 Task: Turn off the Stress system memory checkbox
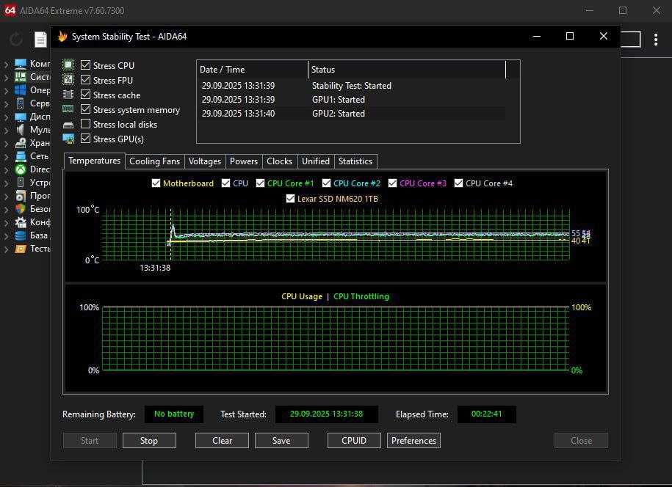click(86, 109)
